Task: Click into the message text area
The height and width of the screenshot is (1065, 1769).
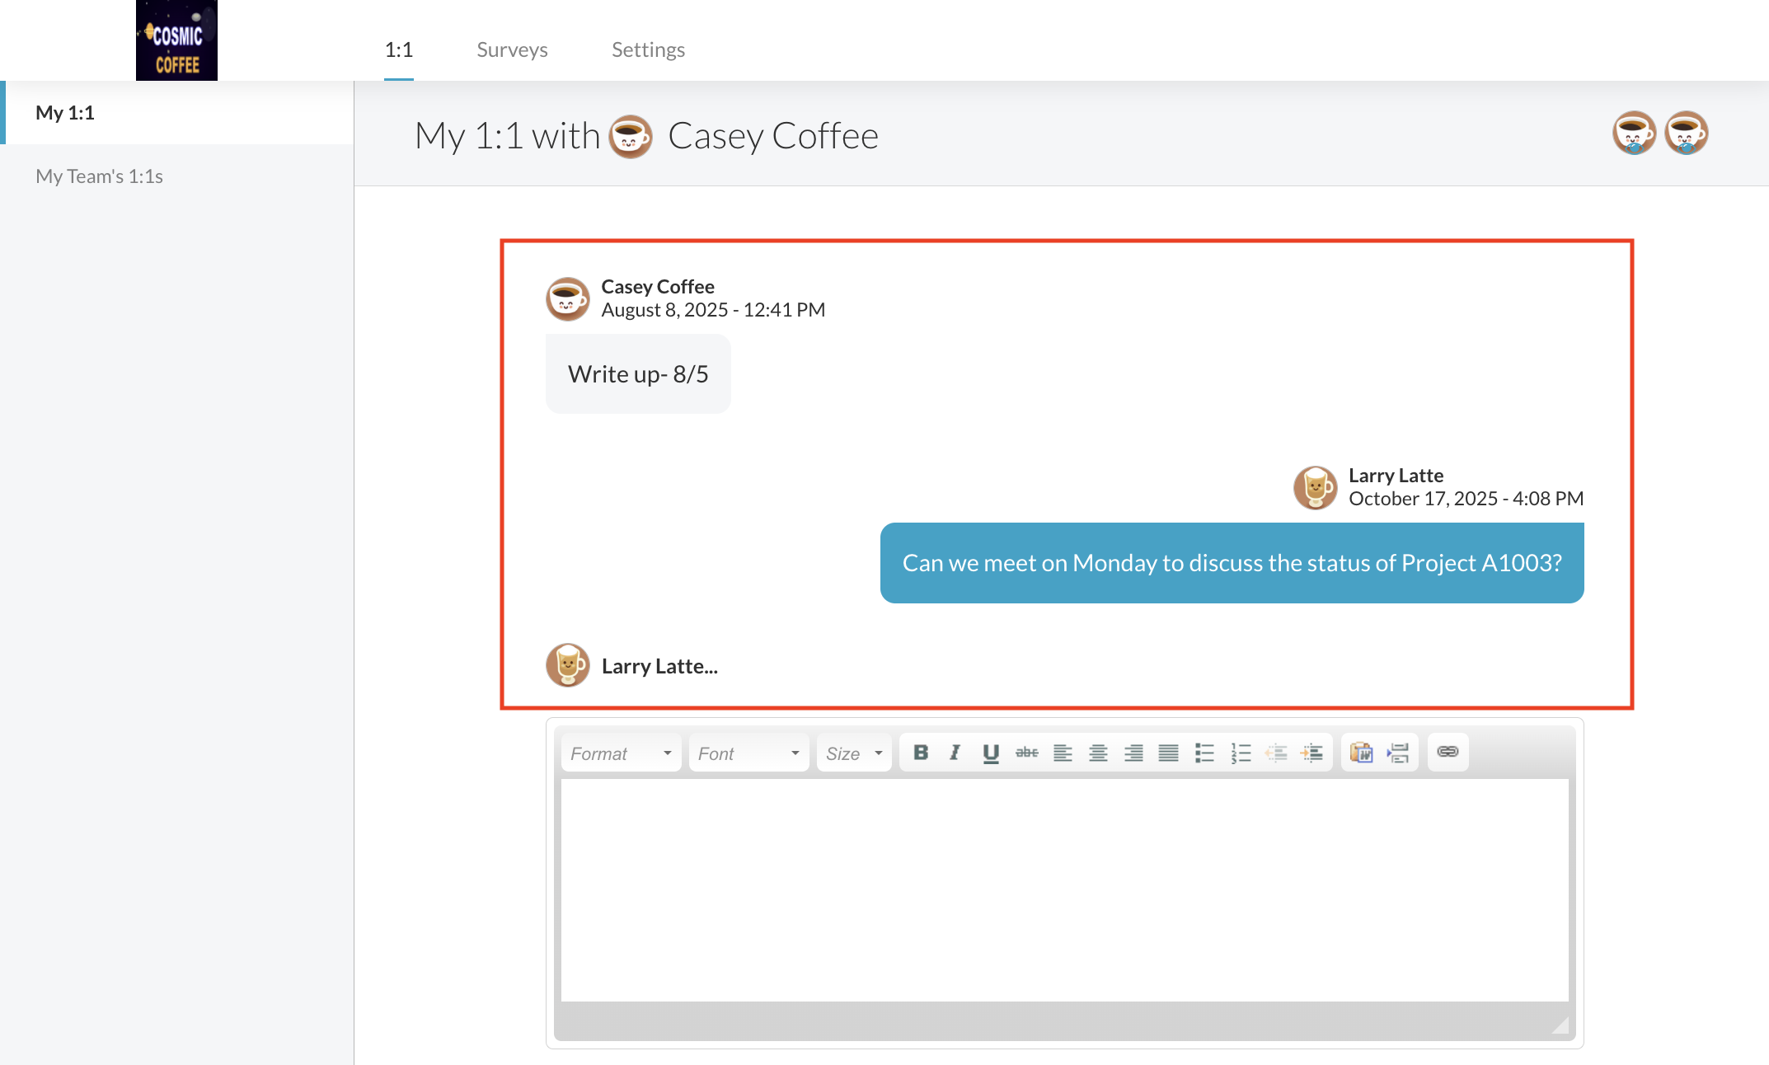Action: coord(1064,889)
